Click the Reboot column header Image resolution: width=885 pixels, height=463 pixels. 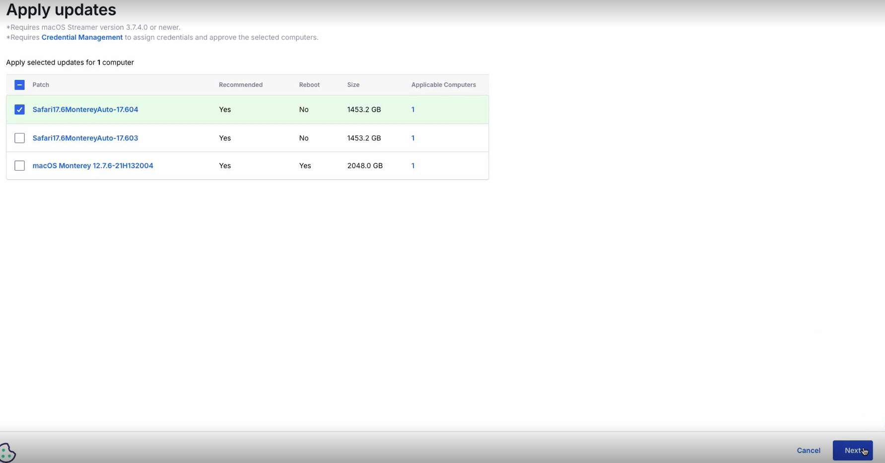(x=309, y=85)
